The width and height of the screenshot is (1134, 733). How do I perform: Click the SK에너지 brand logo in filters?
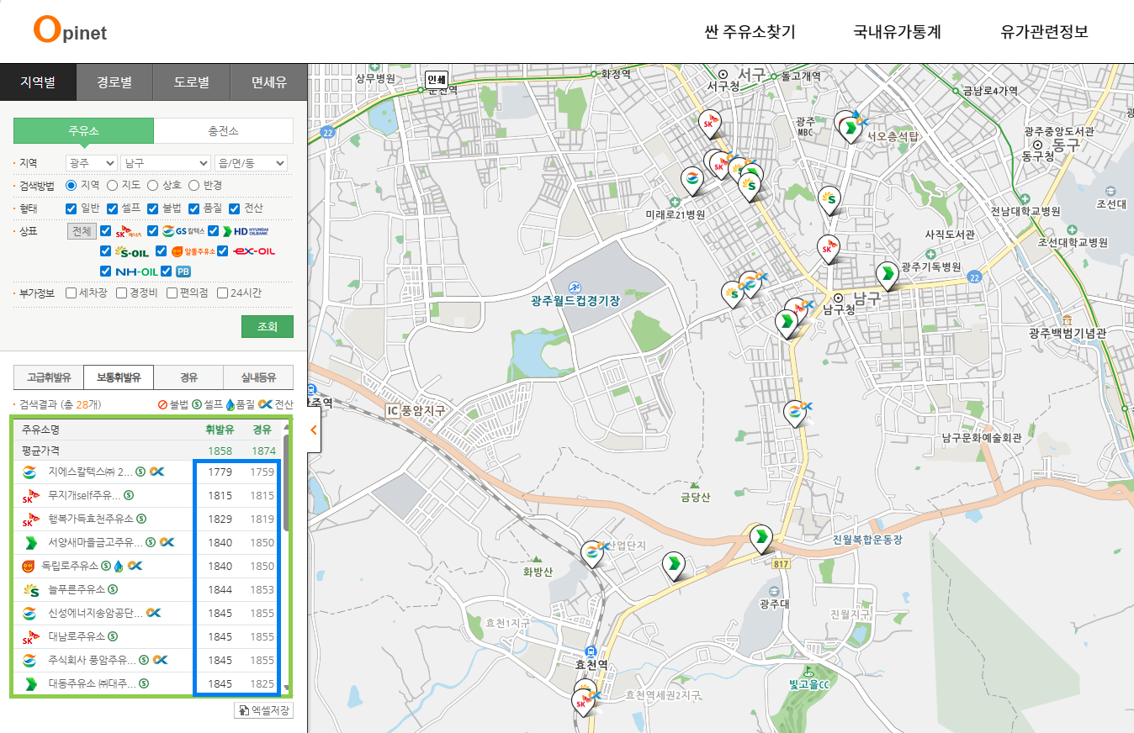click(x=130, y=231)
